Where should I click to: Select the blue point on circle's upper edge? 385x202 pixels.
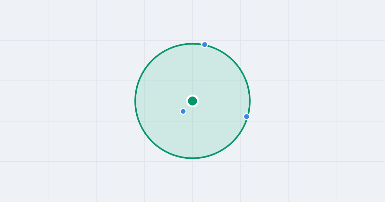(205, 45)
